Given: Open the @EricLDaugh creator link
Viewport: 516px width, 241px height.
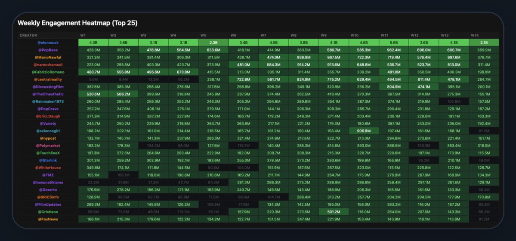Looking at the screenshot, I should (x=48, y=116).
